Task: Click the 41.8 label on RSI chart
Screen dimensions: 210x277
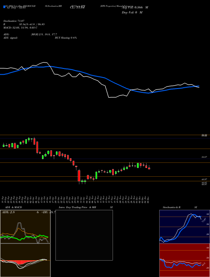Action: [x=203, y=264]
